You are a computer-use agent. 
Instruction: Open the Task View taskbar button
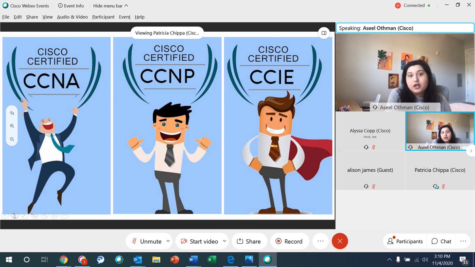[x=45, y=260]
